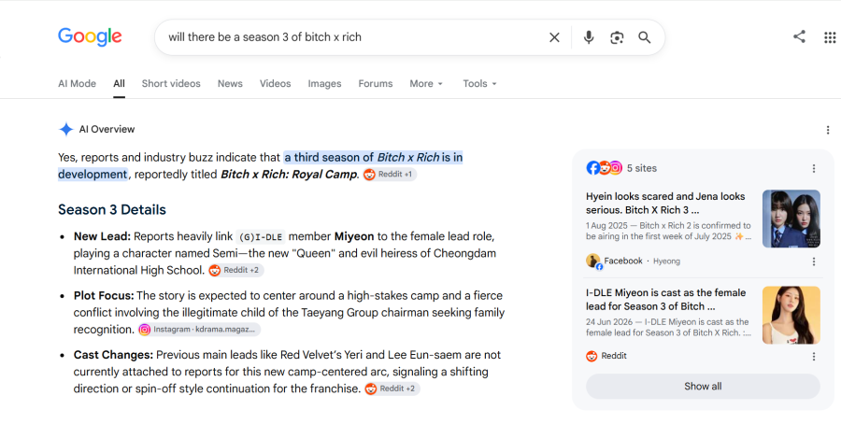Open the Short videos tab

(171, 84)
